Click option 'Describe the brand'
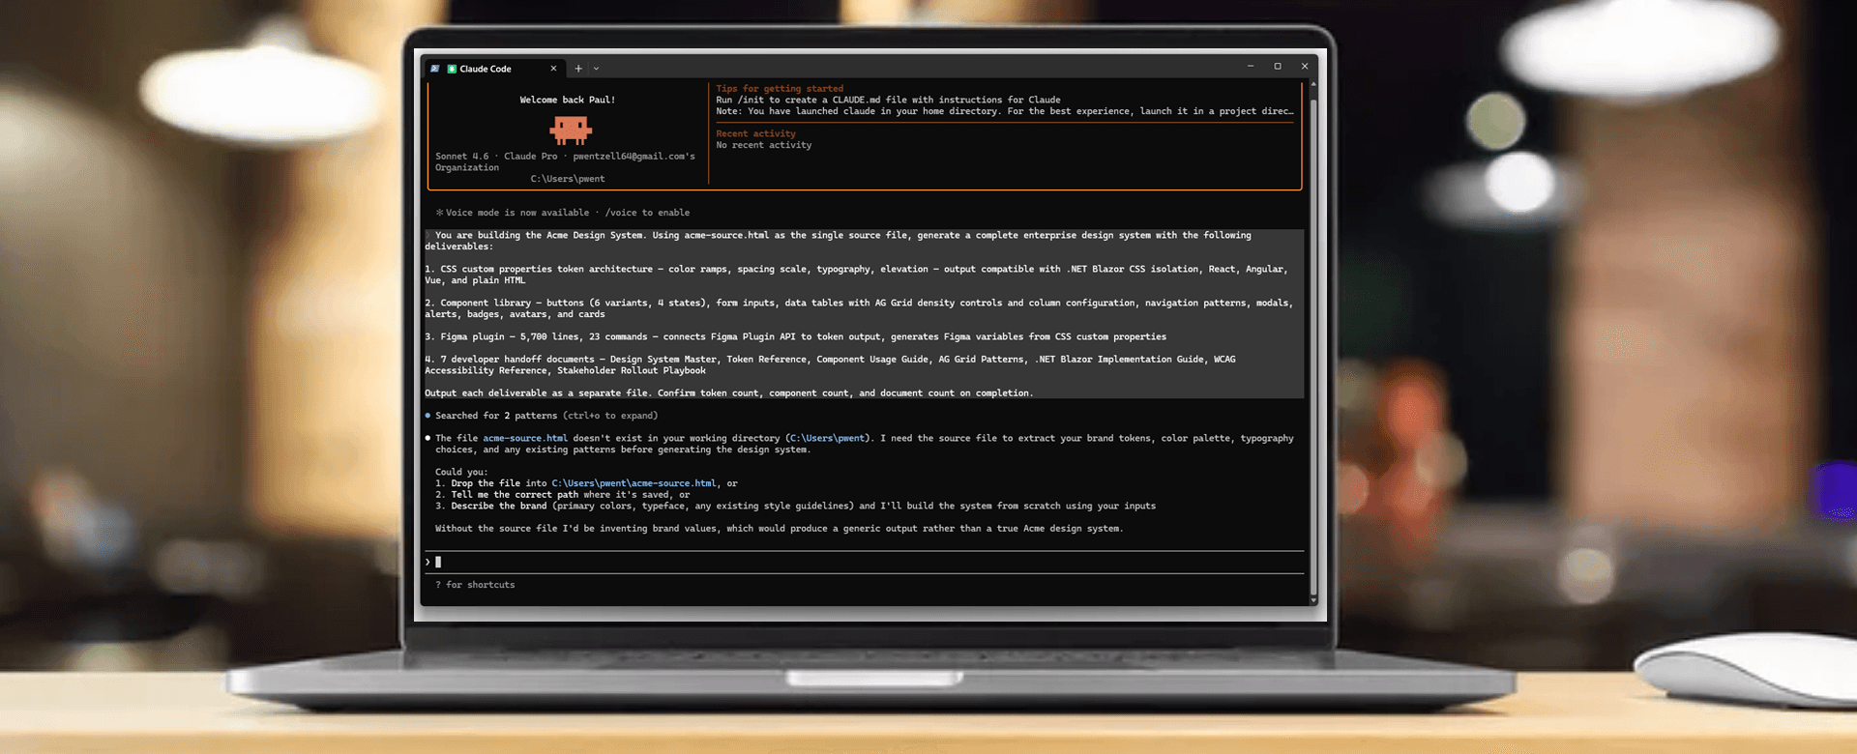 coord(795,506)
